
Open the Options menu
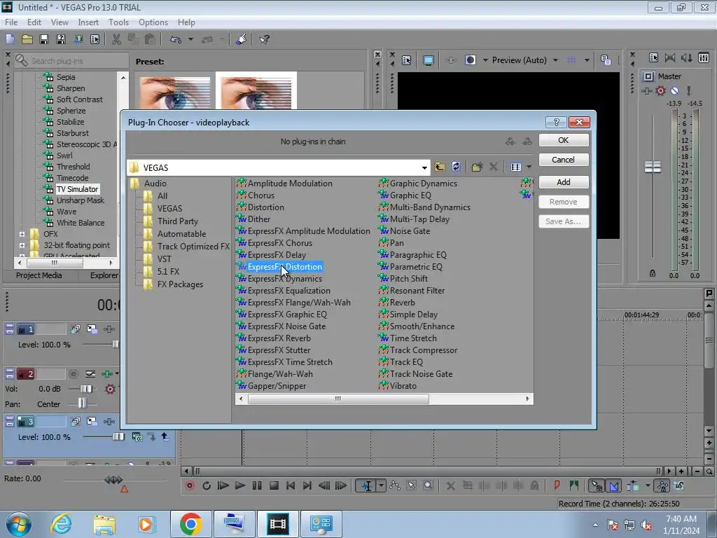[153, 22]
